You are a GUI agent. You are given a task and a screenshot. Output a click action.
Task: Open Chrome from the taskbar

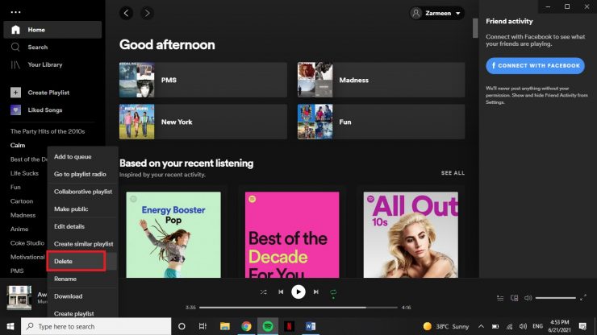pos(246,326)
